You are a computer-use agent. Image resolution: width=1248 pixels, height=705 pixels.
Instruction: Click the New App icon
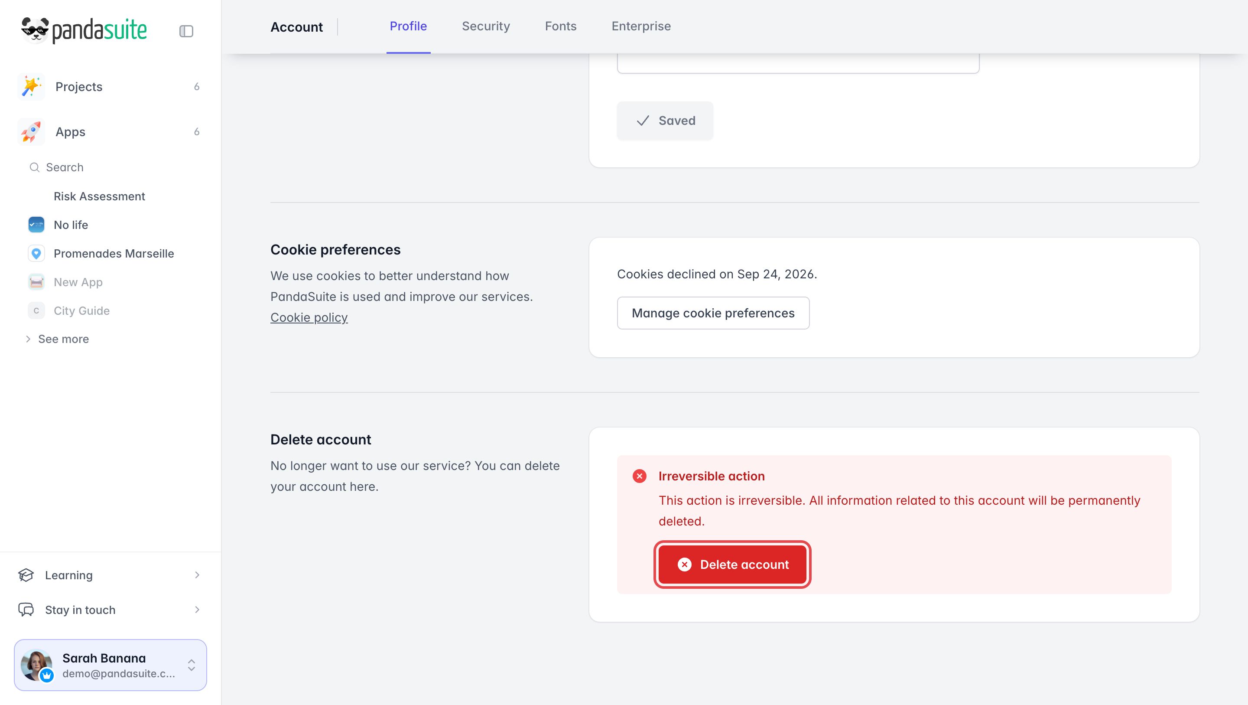coord(36,282)
